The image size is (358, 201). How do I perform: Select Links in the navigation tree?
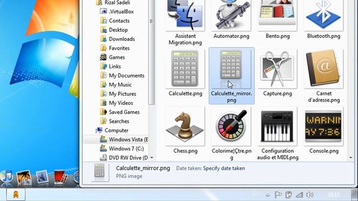click(x=110, y=66)
